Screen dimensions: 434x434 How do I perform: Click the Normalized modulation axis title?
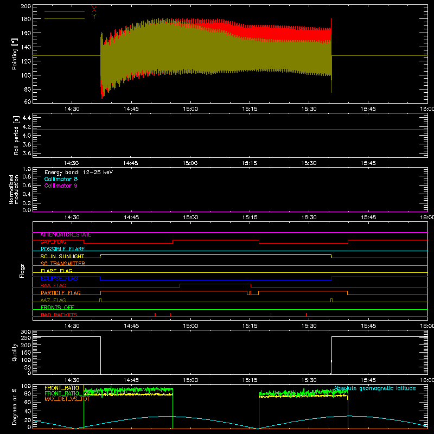(14, 189)
